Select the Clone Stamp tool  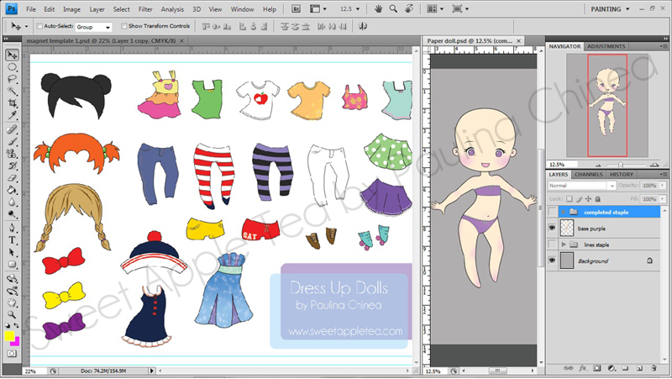[12, 154]
